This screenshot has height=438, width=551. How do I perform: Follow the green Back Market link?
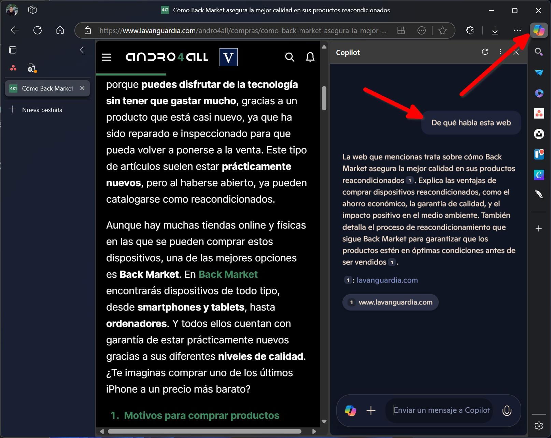coord(228,274)
